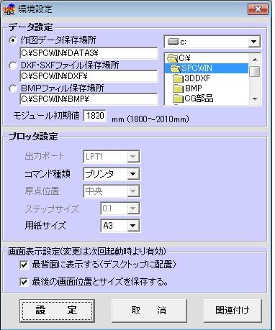This screenshot has width=275, height=330.
Task: Select DXF・SXFファイル保存場所 radio button
Action: point(12,65)
